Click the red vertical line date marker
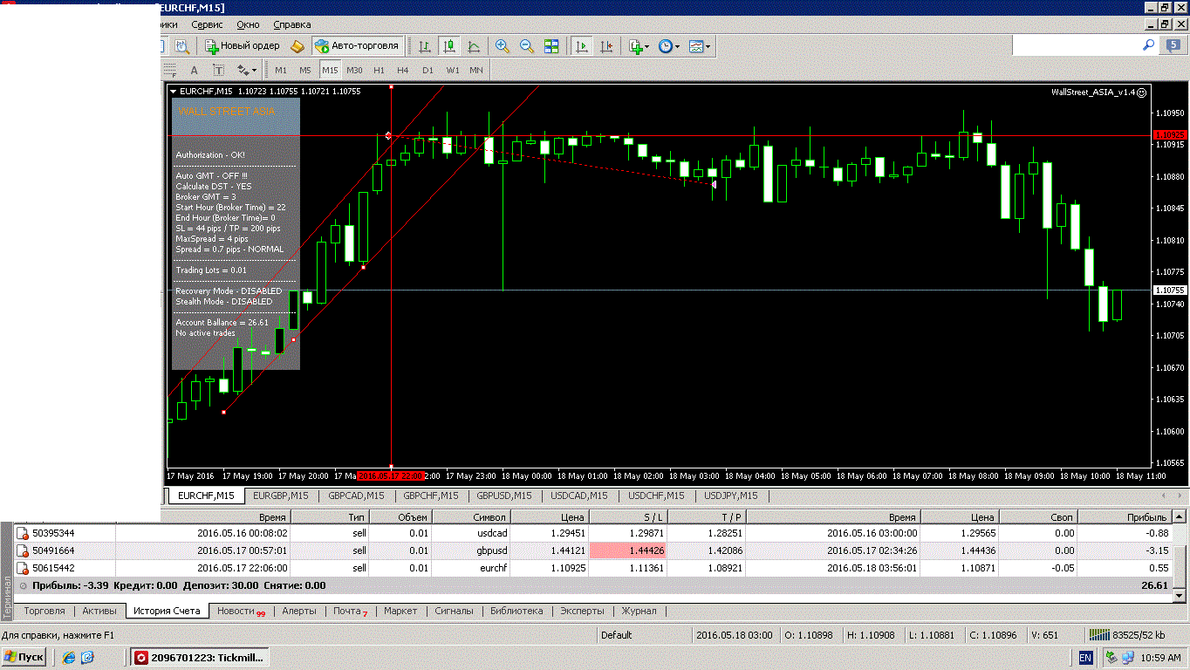This screenshot has width=1190, height=670. (x=391, y=476)
